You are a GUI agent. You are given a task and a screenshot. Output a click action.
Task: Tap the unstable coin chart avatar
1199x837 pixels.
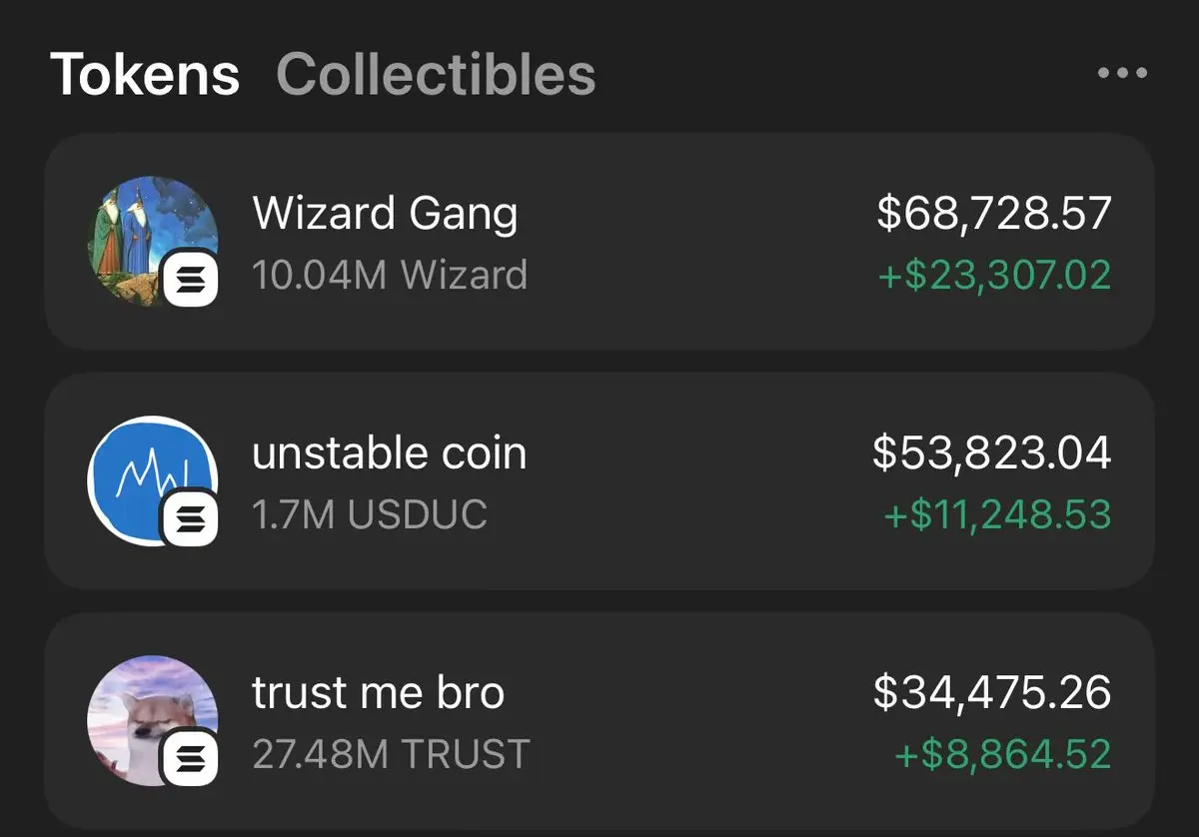[153, 481]
